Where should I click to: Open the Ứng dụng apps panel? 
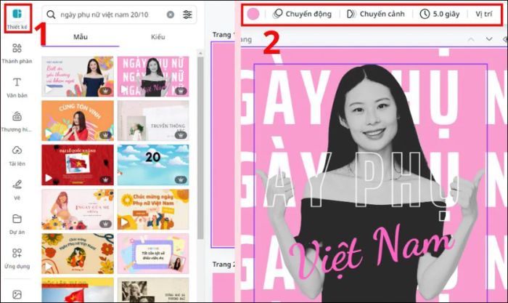(x=17, y=258)
